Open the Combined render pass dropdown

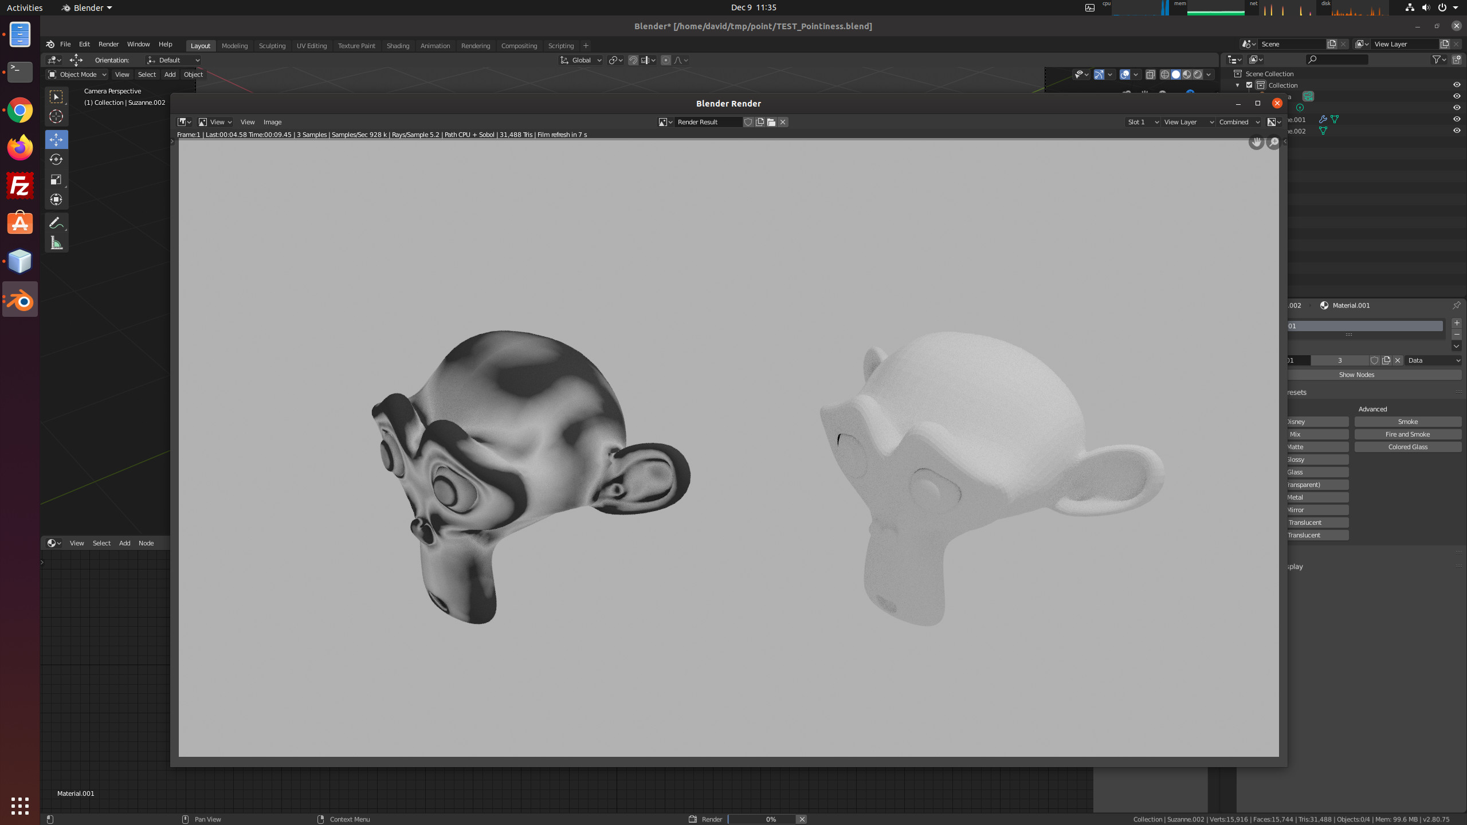(x=1238, y=122)
